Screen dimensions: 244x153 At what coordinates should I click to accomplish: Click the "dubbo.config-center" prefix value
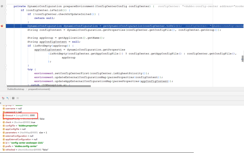tap(26, 146)
